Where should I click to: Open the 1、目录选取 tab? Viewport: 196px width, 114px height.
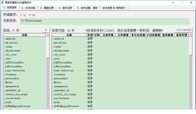(10, 8)
